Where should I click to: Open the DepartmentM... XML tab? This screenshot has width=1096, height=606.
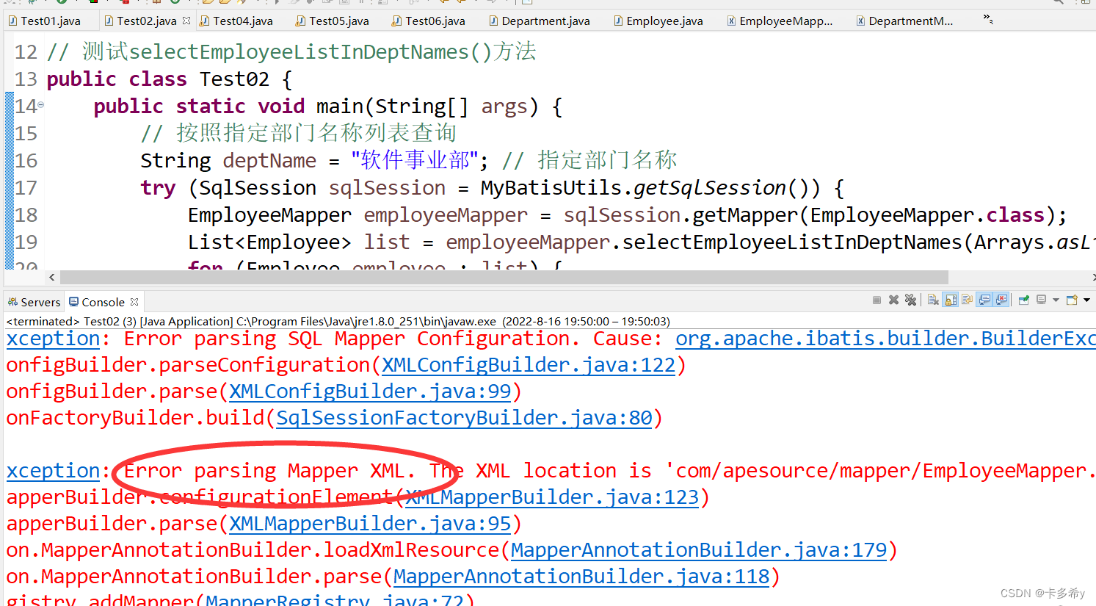pos(905,21)
